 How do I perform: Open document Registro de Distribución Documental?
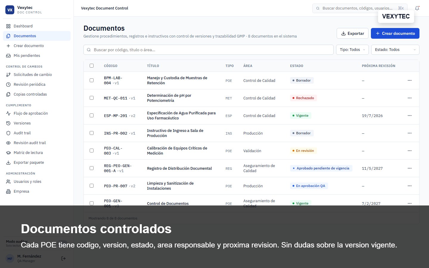179,169
